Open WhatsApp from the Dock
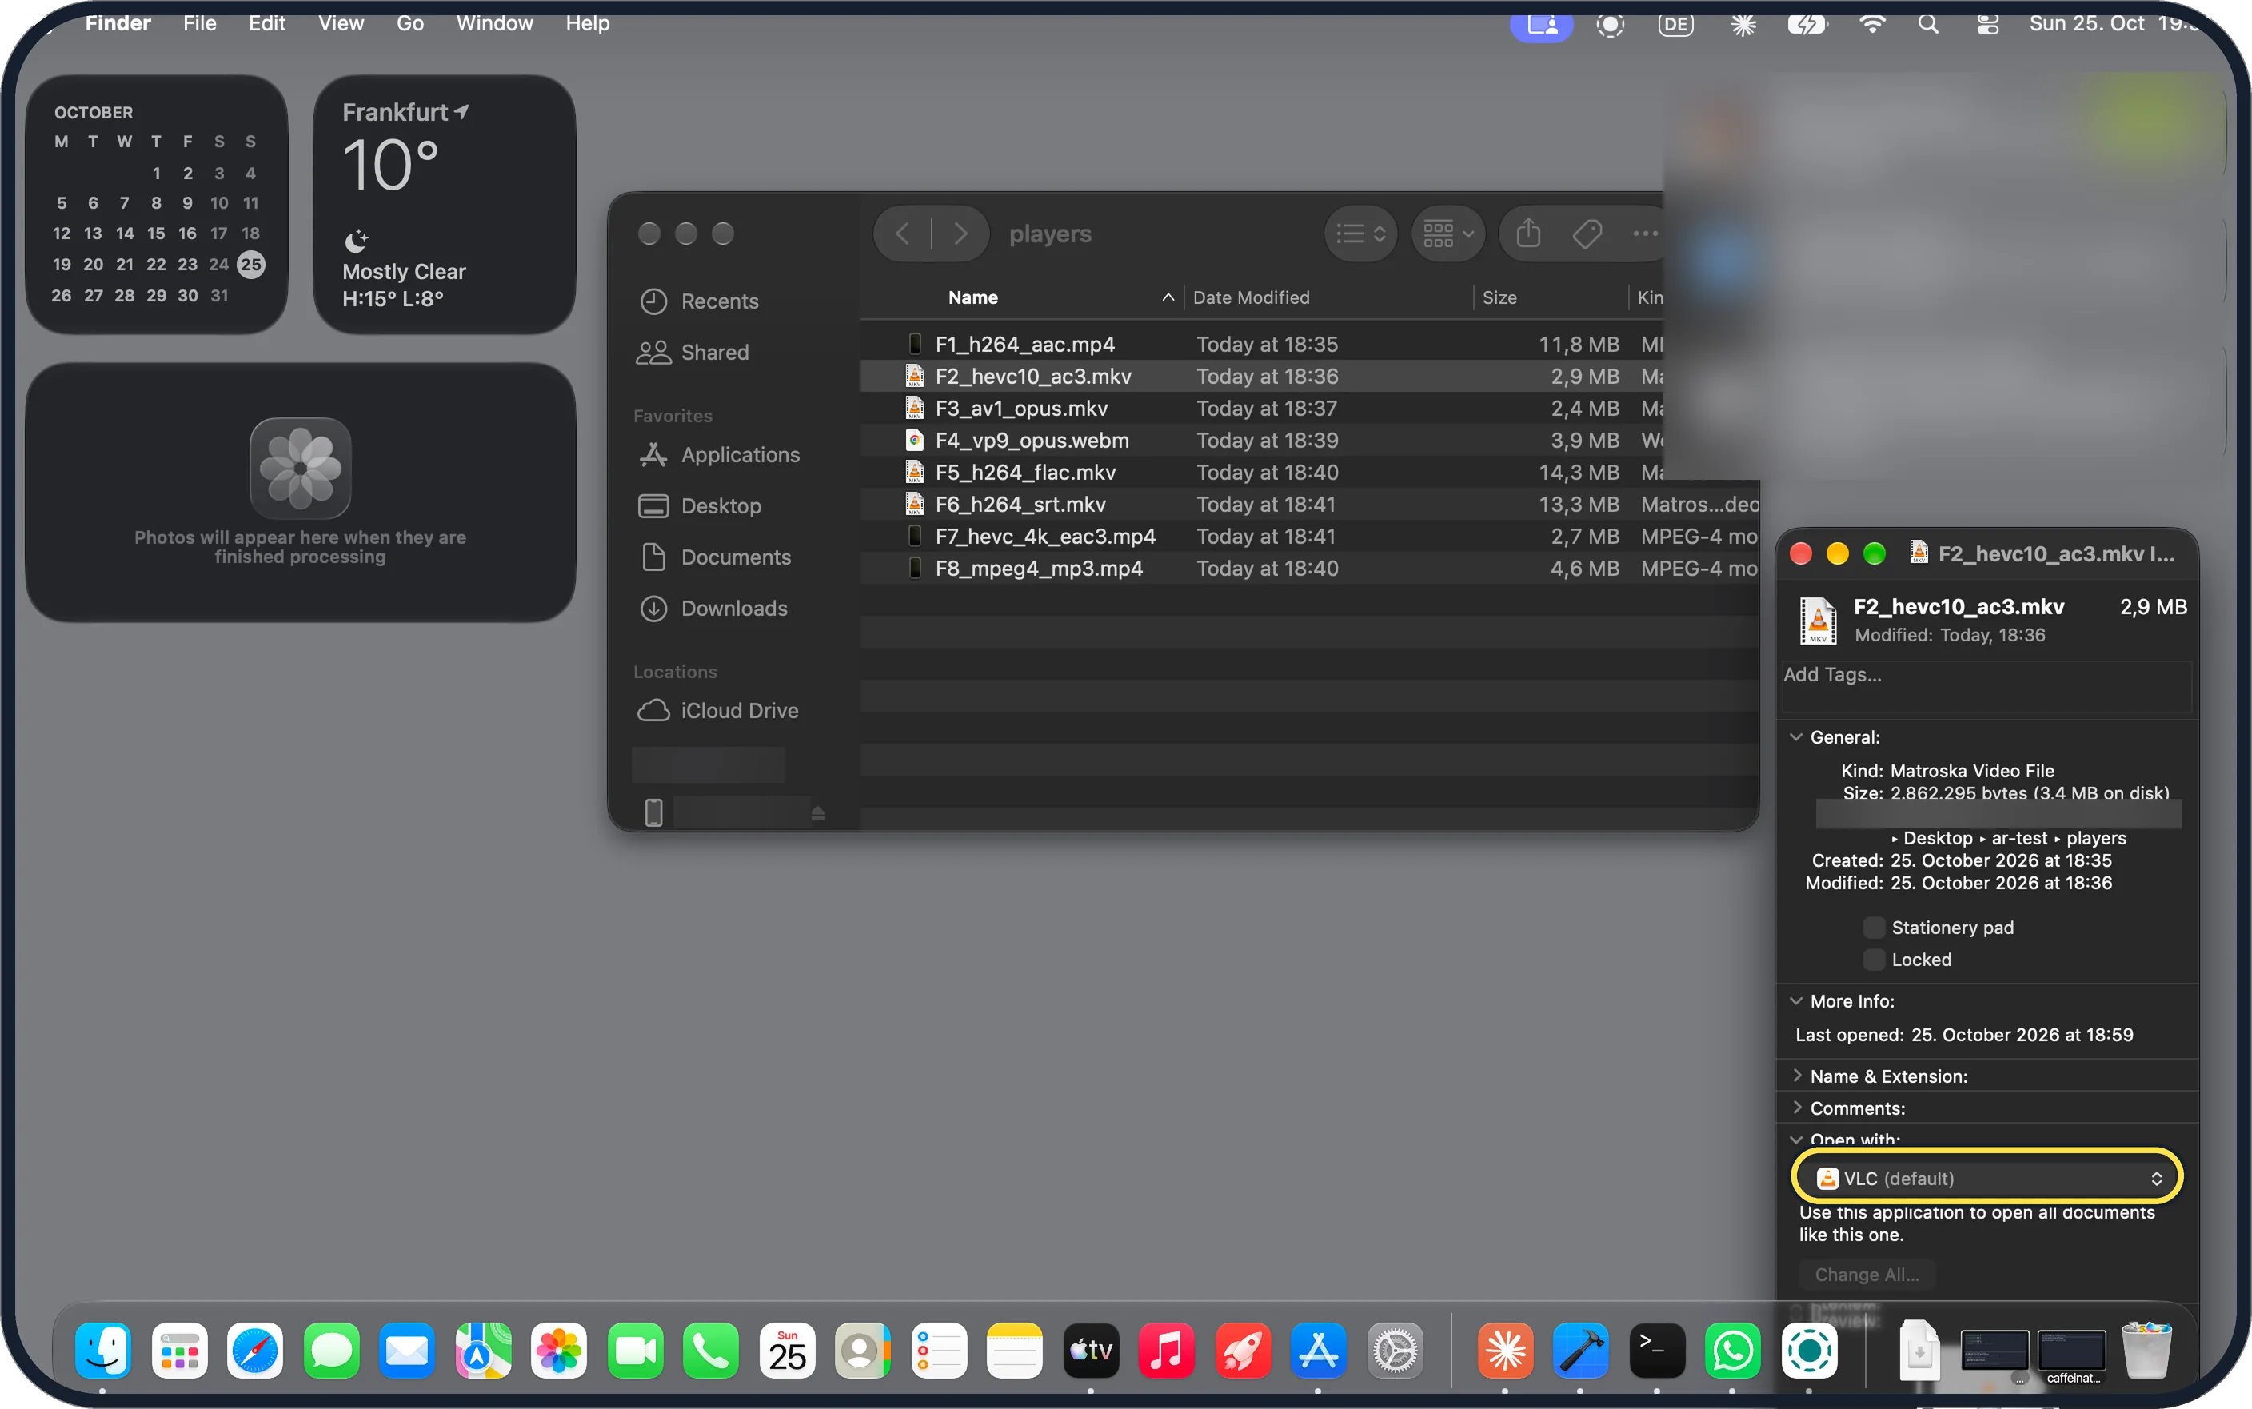Screen dimensions: 2252x1409 click(1732, 1351)
